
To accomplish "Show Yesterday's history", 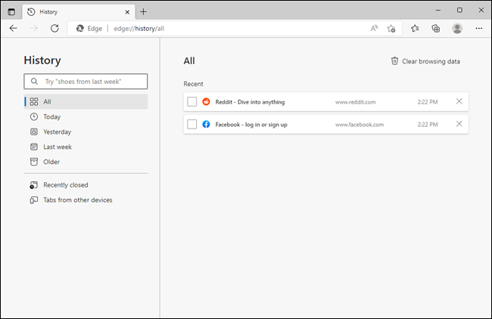I will (86, 132).
